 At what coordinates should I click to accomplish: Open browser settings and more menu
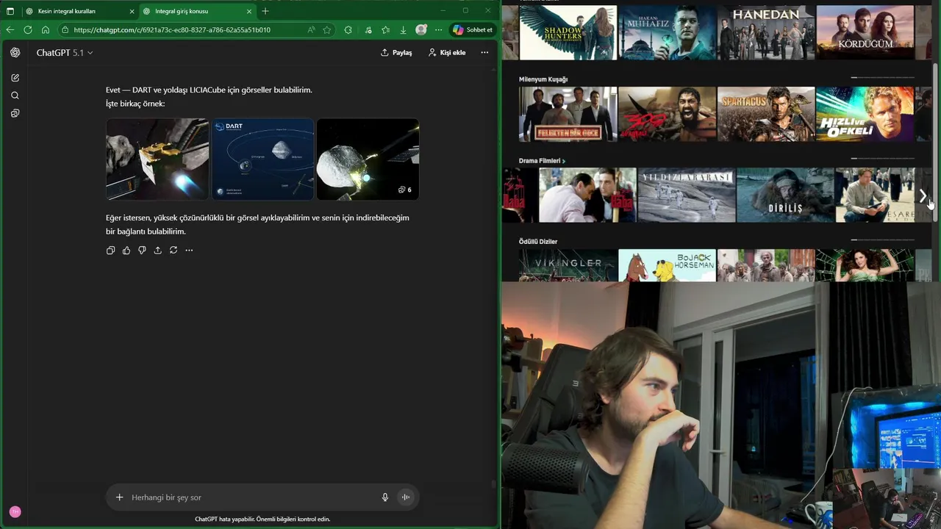click(439, 30)
